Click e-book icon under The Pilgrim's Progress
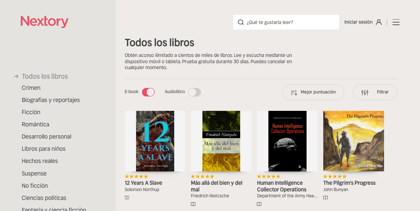Image resolution: width=420 pixels, height=211 pixels. 325,198
